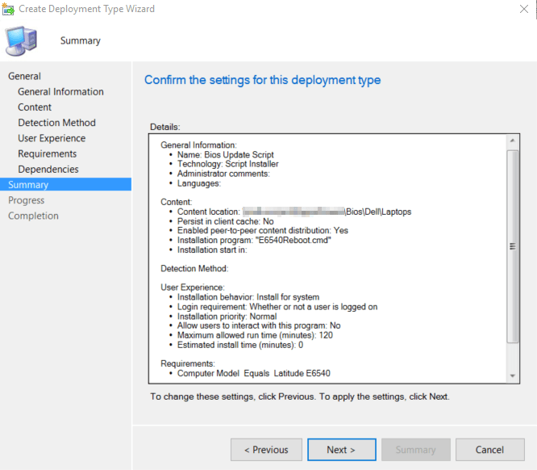
Task: Select General in the wizard navigation
Action: click(x=24, y=76)
